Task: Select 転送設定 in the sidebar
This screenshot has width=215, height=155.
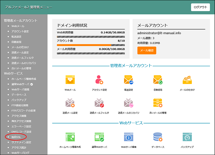Action: [x=17, y=37]
